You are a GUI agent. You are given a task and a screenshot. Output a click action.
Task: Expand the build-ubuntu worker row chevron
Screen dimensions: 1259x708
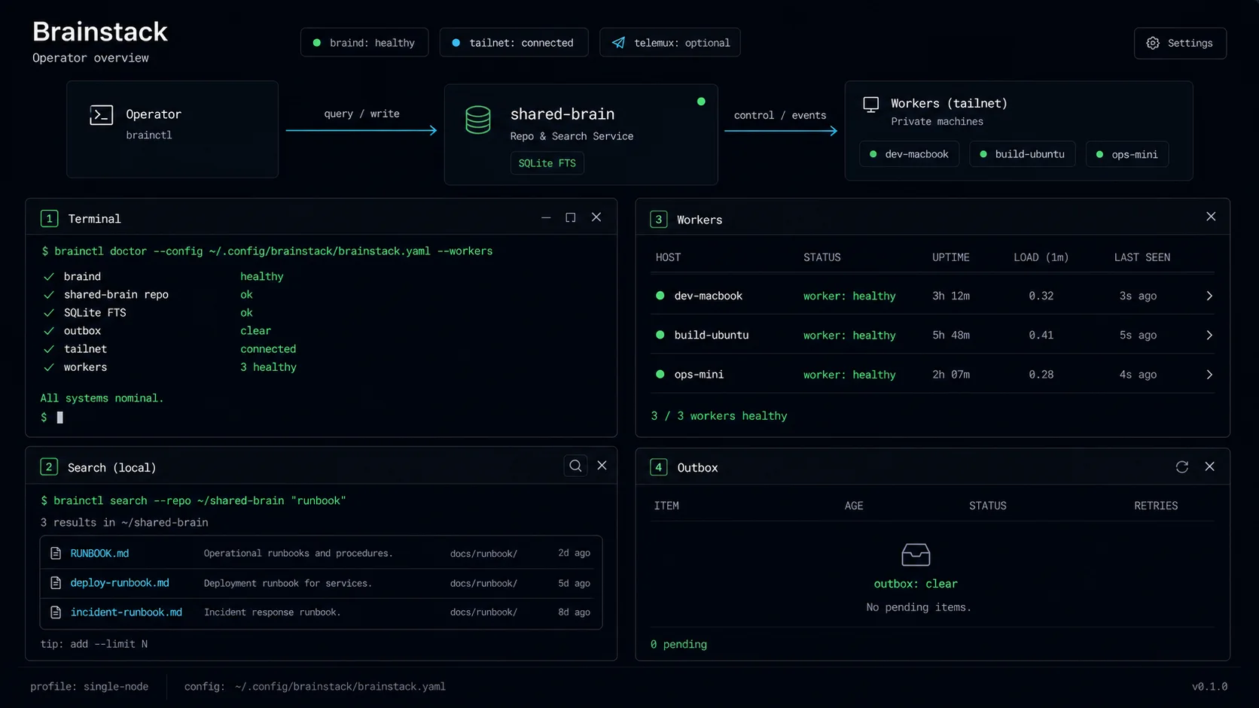point(1209,336)
